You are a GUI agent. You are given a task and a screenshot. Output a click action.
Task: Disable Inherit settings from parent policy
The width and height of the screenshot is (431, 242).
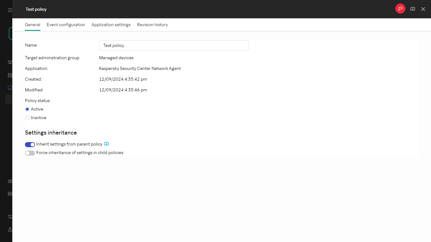coord(30,145)
